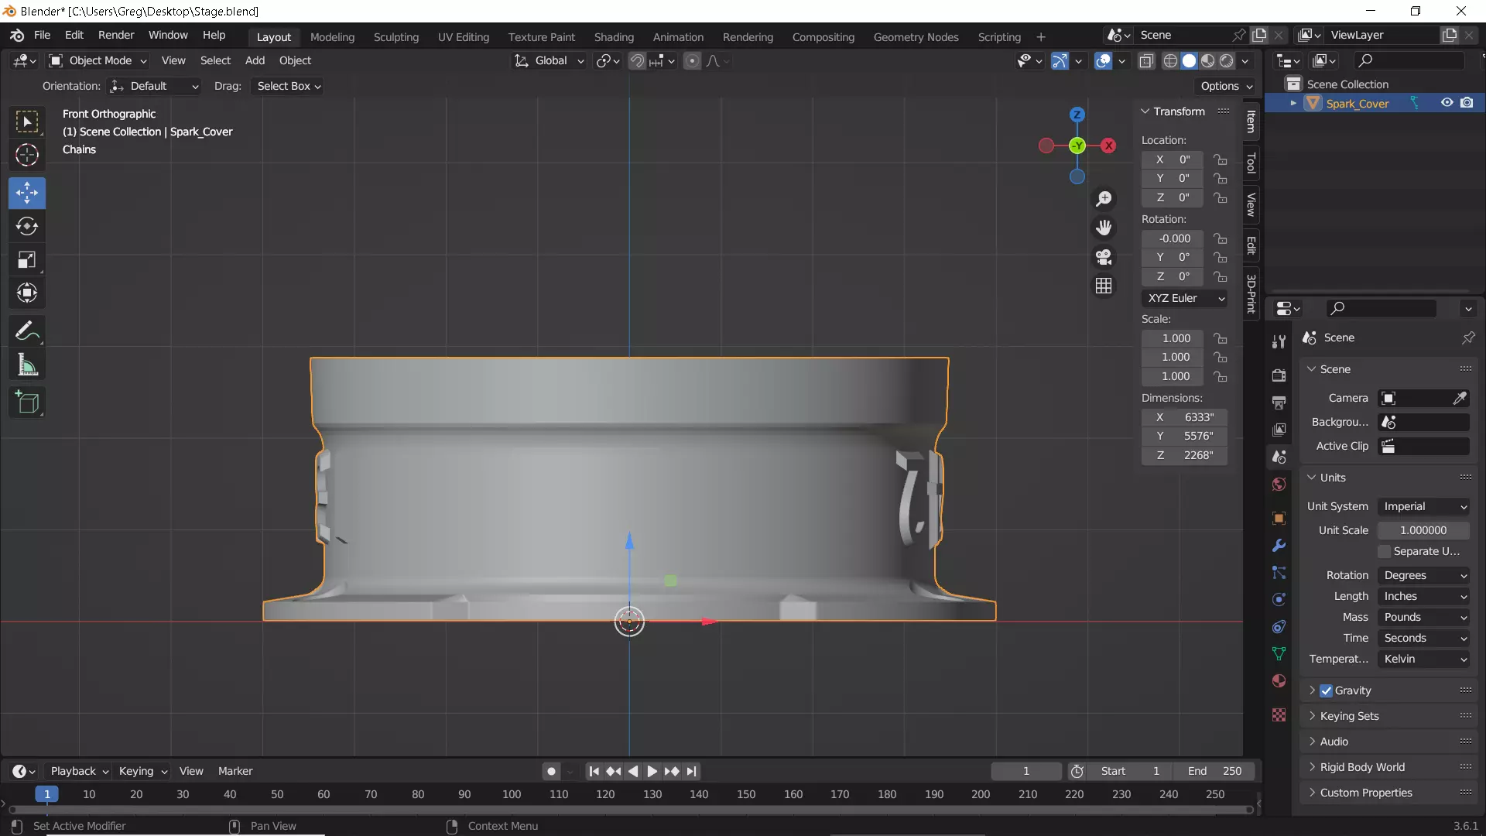Select the Rotate tool in the toolbar
The height and width of the screenshot is (836, 1486).
pyautogui.click(x=27, y=226)
